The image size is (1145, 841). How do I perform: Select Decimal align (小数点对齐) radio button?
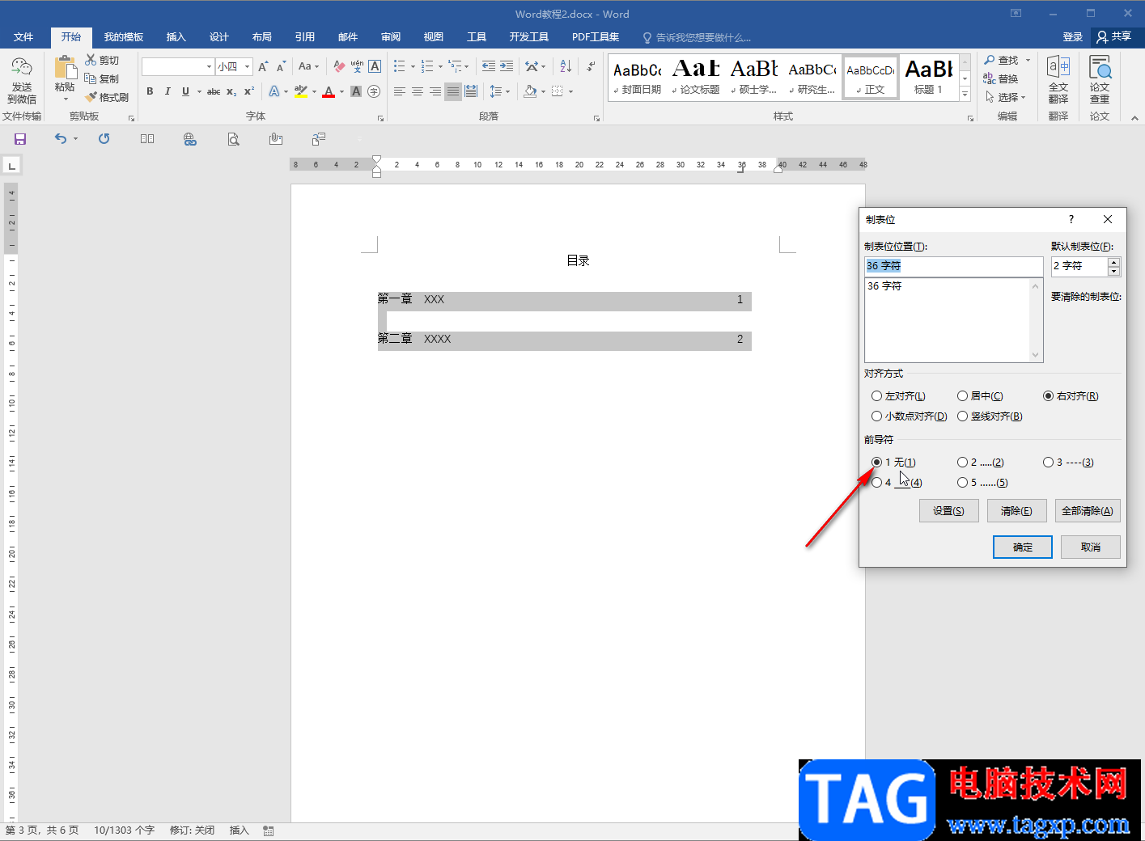tap(877, 416)
